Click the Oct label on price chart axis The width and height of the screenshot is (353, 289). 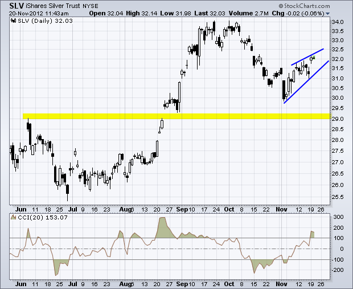click(x=229, y=209)
